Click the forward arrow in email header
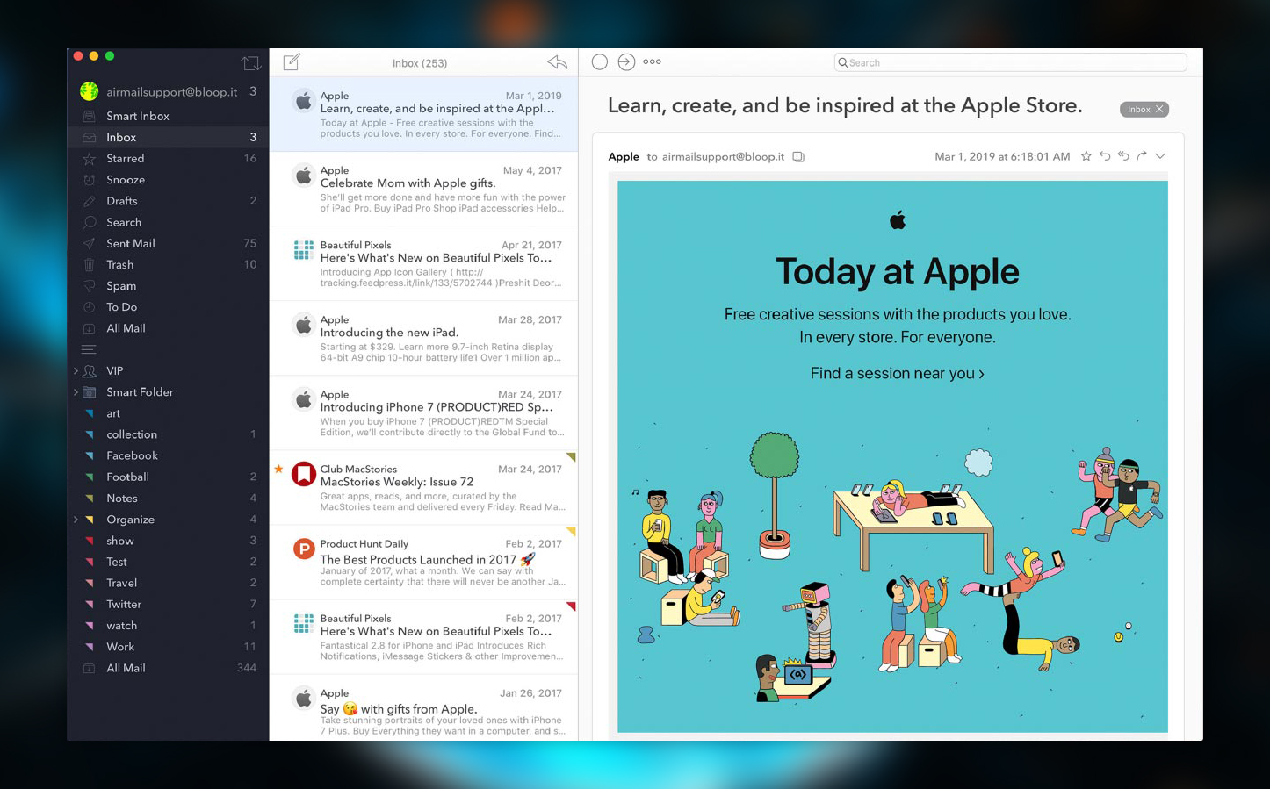Viewport: 1270px width, 789px height. click(1142, 156)
